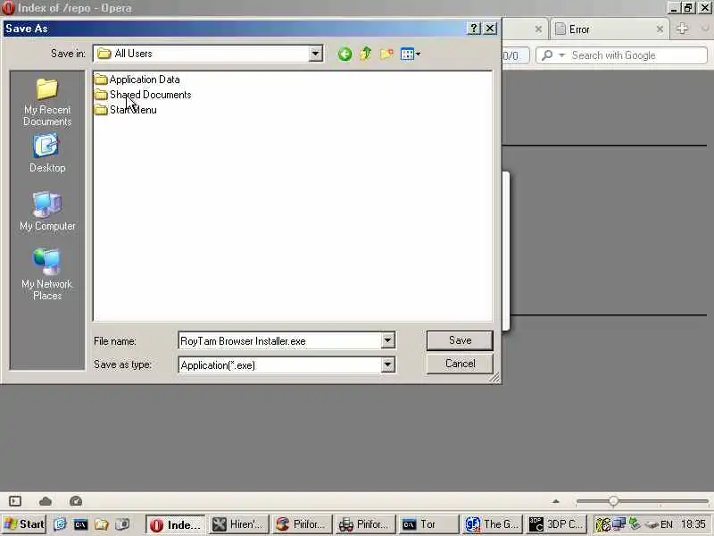Go back to the last folder visited
Screen dimensions: 714x536
[x=345, y=54]
